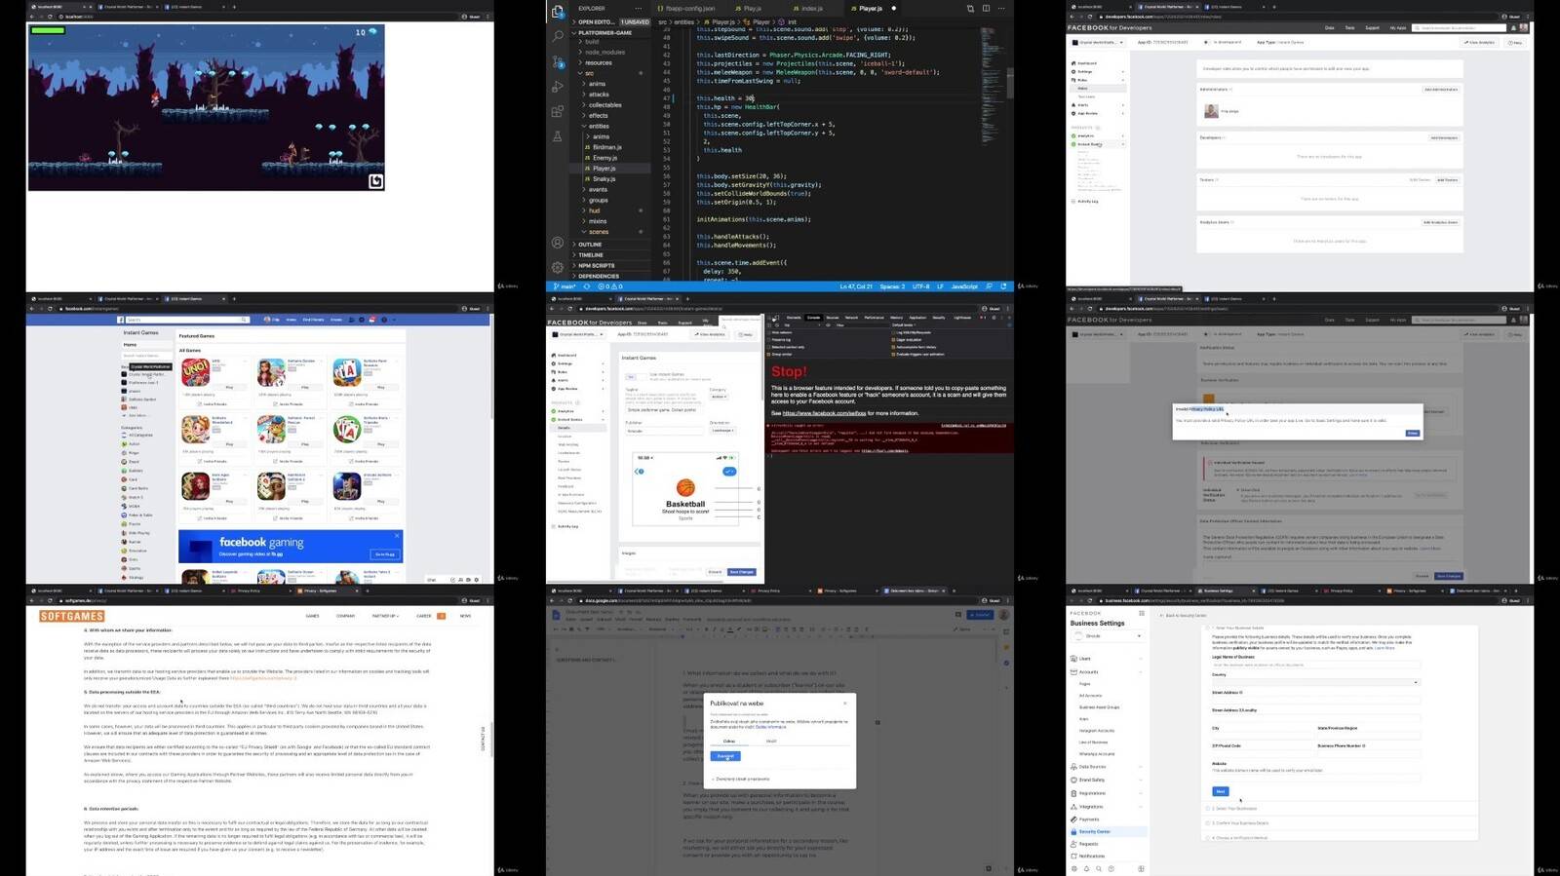Click the main branch indicator in VS Code status bar
Viewport: 1560px width, 876px height.
pyautogui.click(x=565, y=286)
